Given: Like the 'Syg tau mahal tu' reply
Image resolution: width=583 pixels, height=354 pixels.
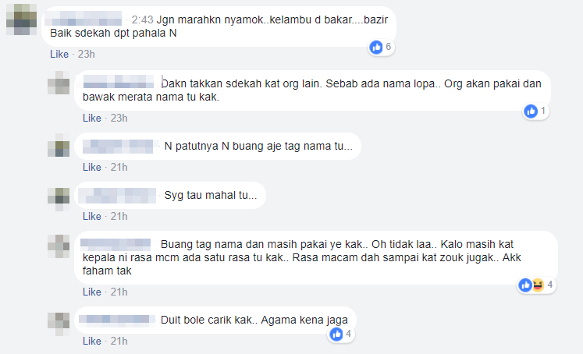Looking at the screenshot, I should (92, 217).
